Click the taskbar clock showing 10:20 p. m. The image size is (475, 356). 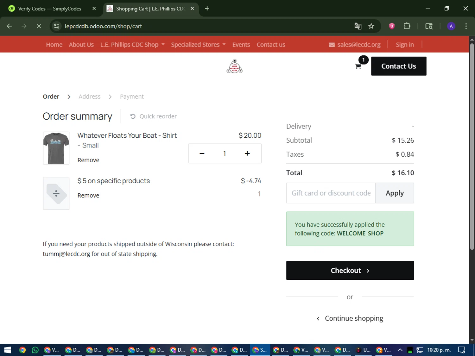439,350
